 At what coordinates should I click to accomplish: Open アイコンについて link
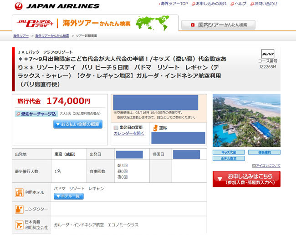[268, 166]
